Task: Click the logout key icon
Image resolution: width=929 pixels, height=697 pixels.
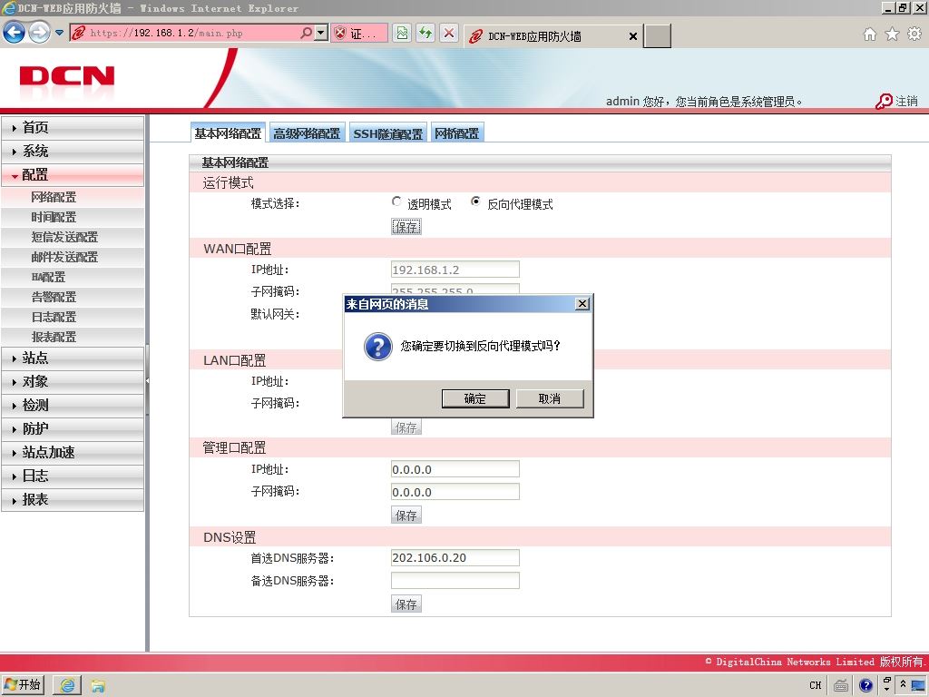Action: (884, 102)
